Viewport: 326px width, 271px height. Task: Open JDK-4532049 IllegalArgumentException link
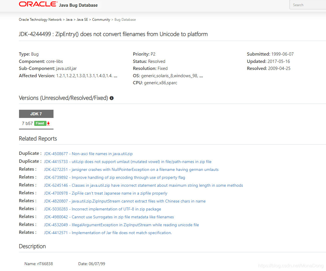[121, 225]
